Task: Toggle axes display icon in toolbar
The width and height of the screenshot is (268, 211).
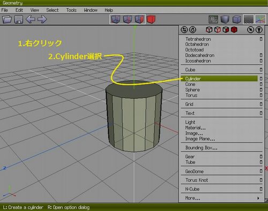Action: coord(260,19)
